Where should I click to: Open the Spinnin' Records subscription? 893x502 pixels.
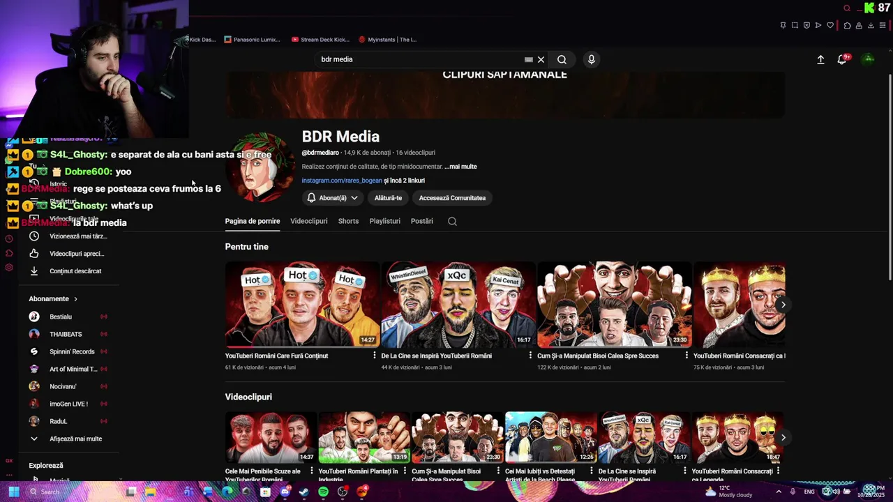pos(68,351)
